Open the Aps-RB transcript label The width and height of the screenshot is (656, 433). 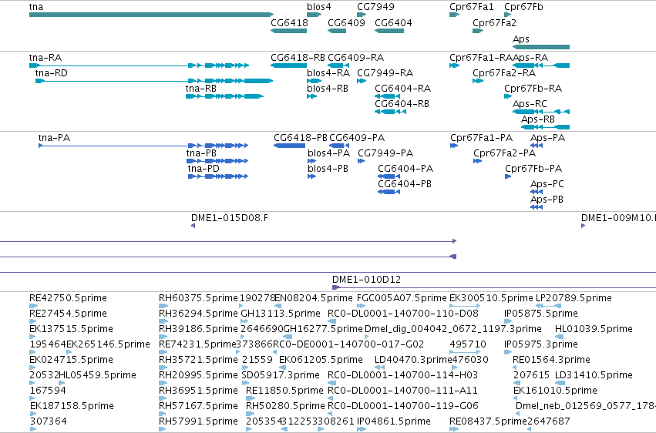click(538, 119)
